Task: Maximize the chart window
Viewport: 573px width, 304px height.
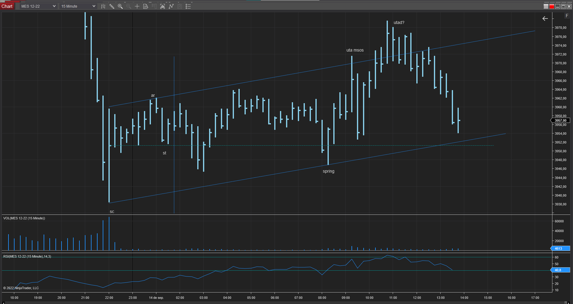Action: click(x=563, y=6)
